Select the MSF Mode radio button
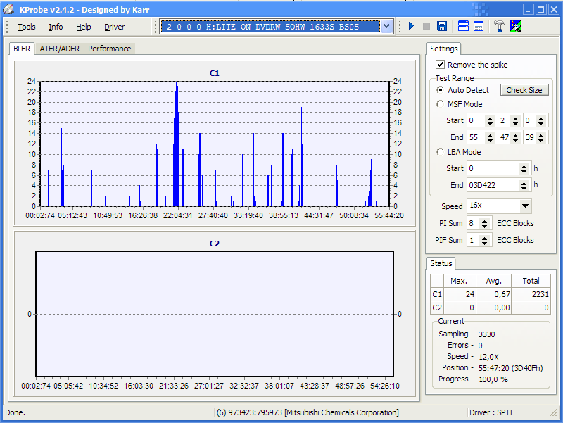563x423 pixels. [x=440, y=103]
